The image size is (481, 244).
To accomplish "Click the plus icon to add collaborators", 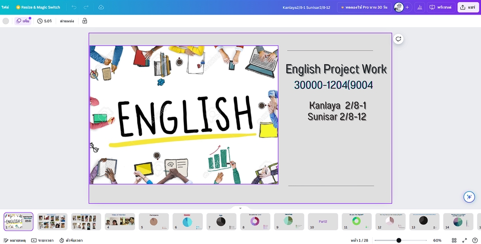I will pos(407,7).
